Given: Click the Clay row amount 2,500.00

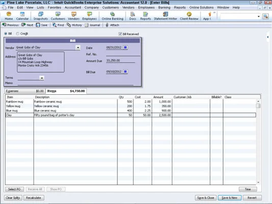Looking at the screenshot, I should click(162, 115).
